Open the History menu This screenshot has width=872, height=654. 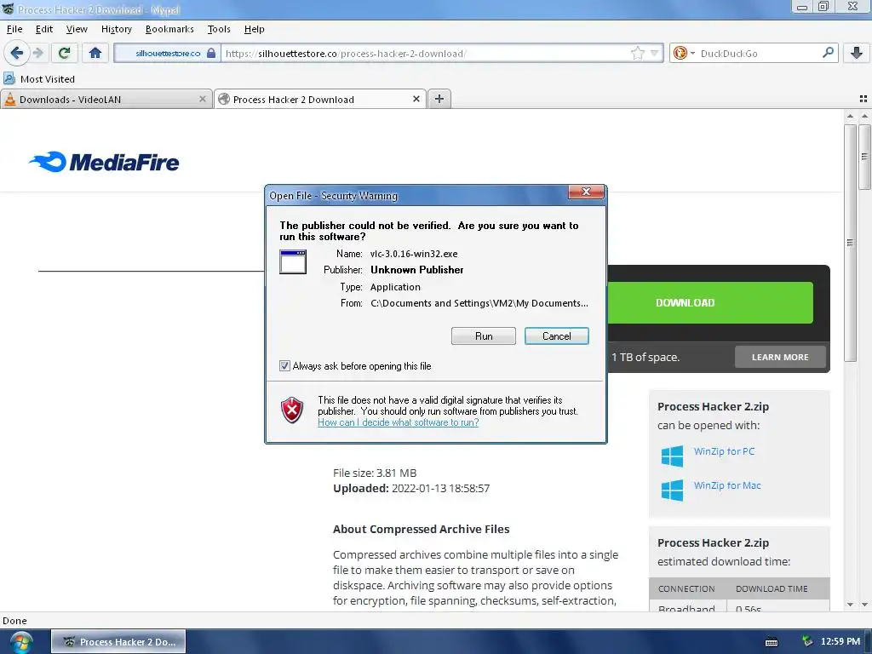(116, 29)
